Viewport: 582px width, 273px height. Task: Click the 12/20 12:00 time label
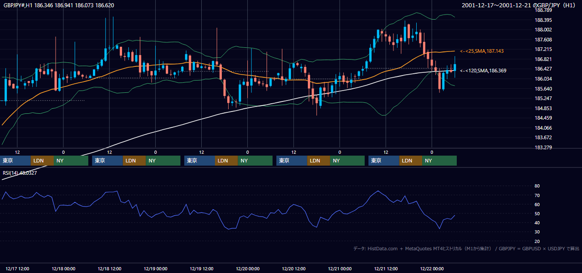tap(294, 269)
